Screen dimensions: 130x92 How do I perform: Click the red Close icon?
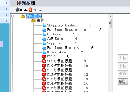click(30, 10)
